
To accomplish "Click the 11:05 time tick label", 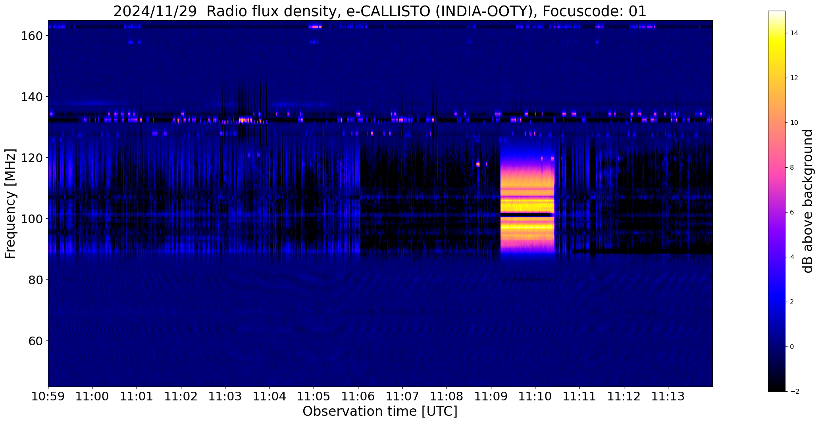I will [314, 396].
